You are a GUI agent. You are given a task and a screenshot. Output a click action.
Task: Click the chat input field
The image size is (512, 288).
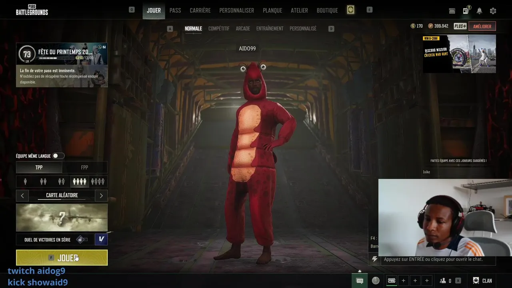coord(438,259)
